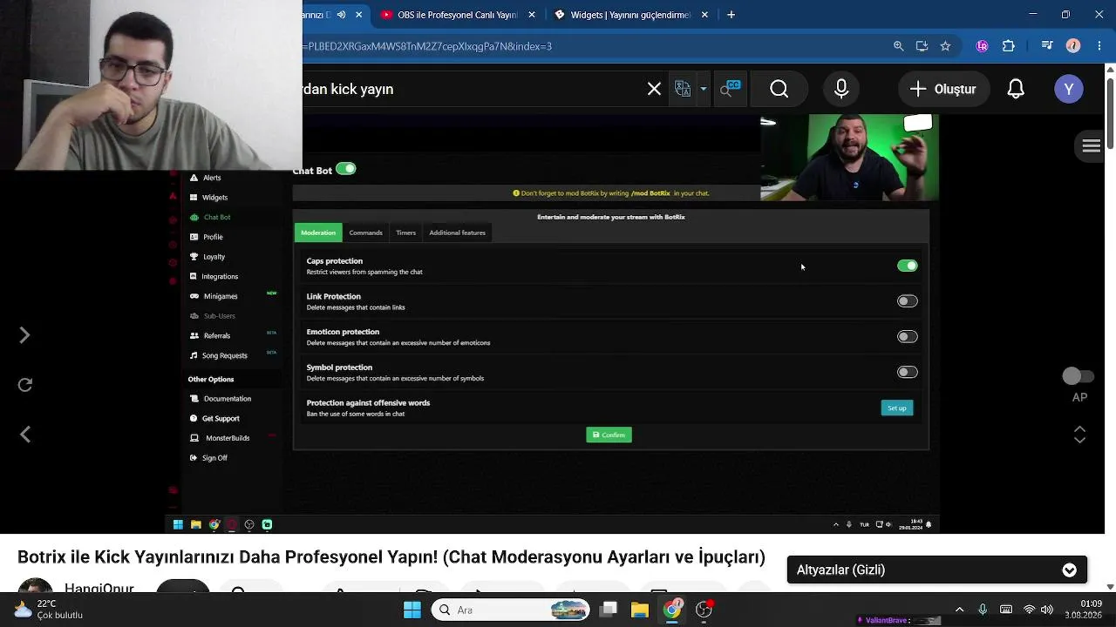Viewport: 1116px width, 627px height.
Task: Enable the Emoticon protection toggle
Action: [908, 337]
